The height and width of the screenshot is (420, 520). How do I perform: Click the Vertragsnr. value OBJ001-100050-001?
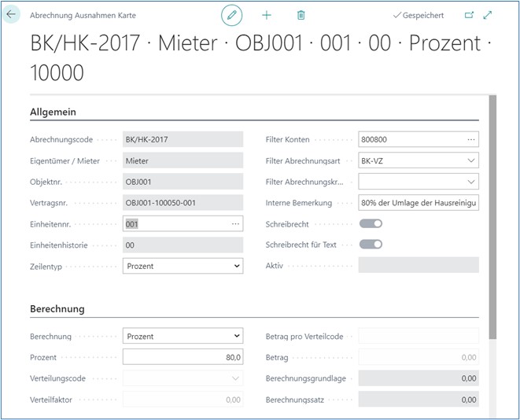183,203
